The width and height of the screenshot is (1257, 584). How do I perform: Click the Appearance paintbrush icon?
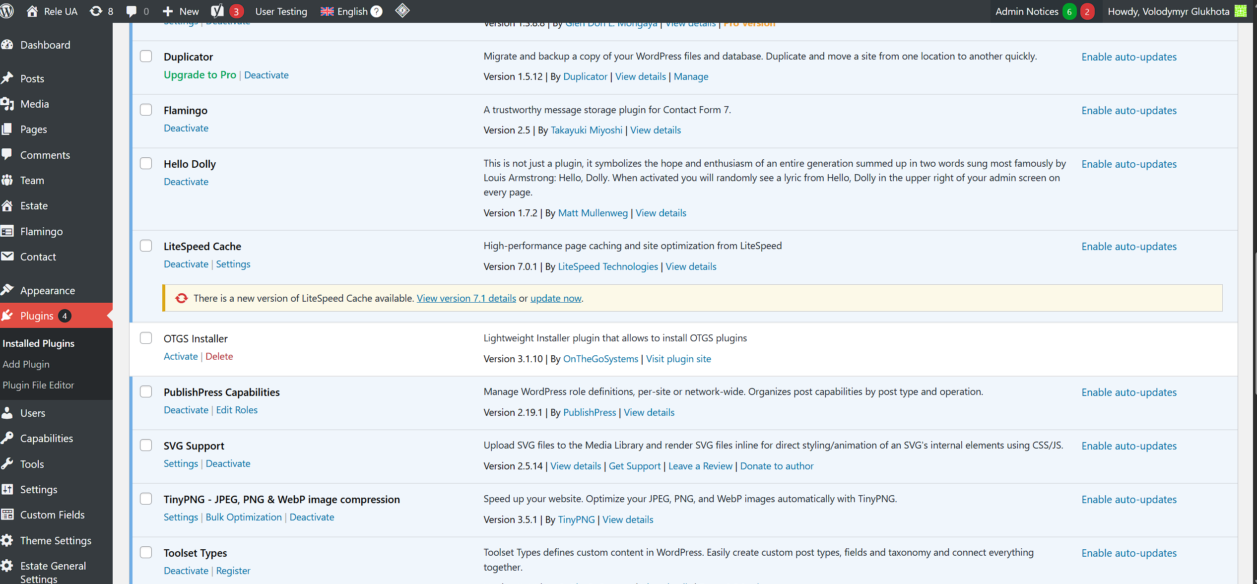click(7, 290)
